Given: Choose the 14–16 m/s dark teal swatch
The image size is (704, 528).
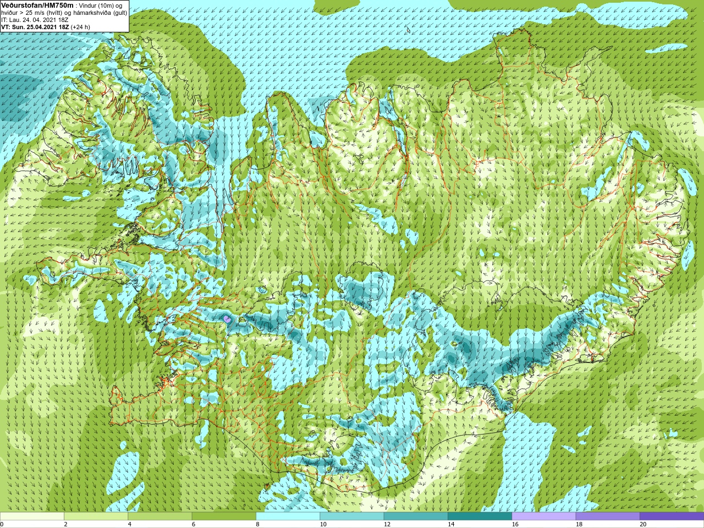Looking at the screenshot, I should 480,516.
